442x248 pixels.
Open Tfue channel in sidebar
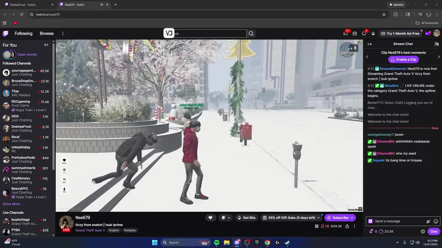pyautogui.click(x=26, y=93)
